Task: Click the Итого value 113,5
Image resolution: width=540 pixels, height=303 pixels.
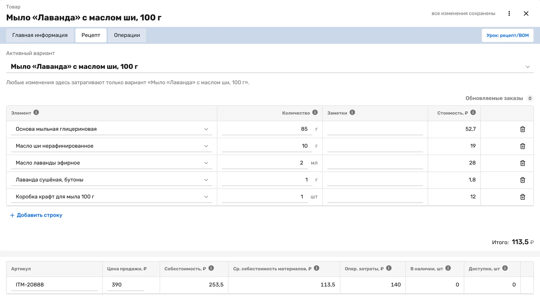Action: [520, 242]
